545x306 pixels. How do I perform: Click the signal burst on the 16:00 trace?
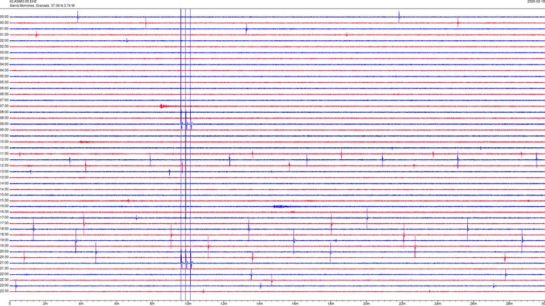[280, 206]
